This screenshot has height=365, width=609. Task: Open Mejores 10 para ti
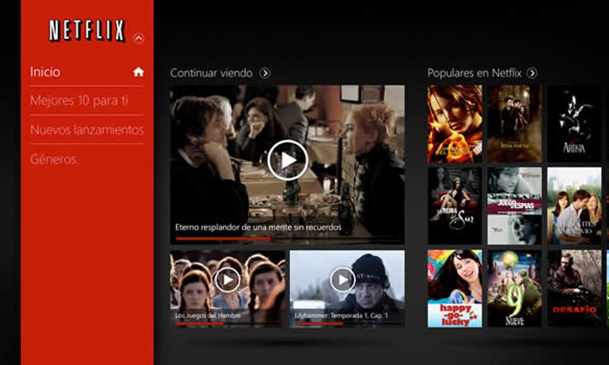tap(79, 100)
